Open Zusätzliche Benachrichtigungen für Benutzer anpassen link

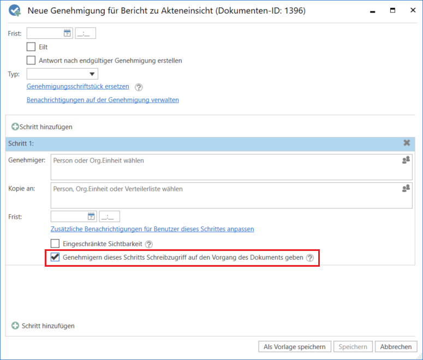(x=152, y=229)
